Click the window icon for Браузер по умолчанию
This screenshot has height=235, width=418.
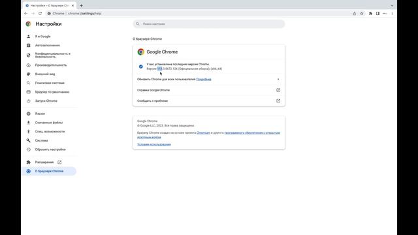pyautogui.click(x=29, y=92)
